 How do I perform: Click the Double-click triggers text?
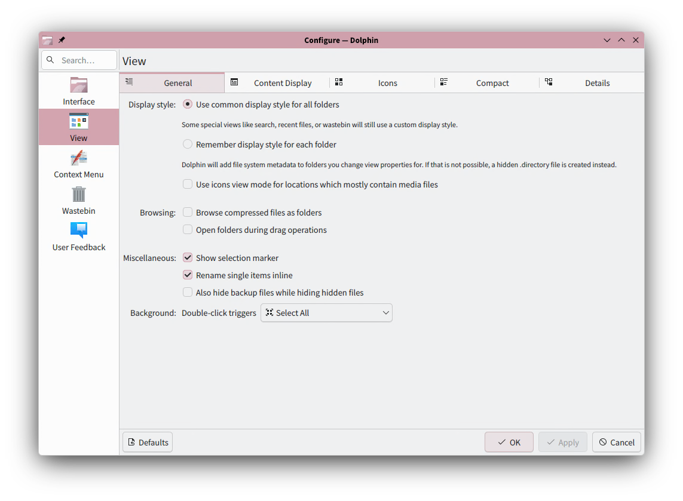(219, 313)
